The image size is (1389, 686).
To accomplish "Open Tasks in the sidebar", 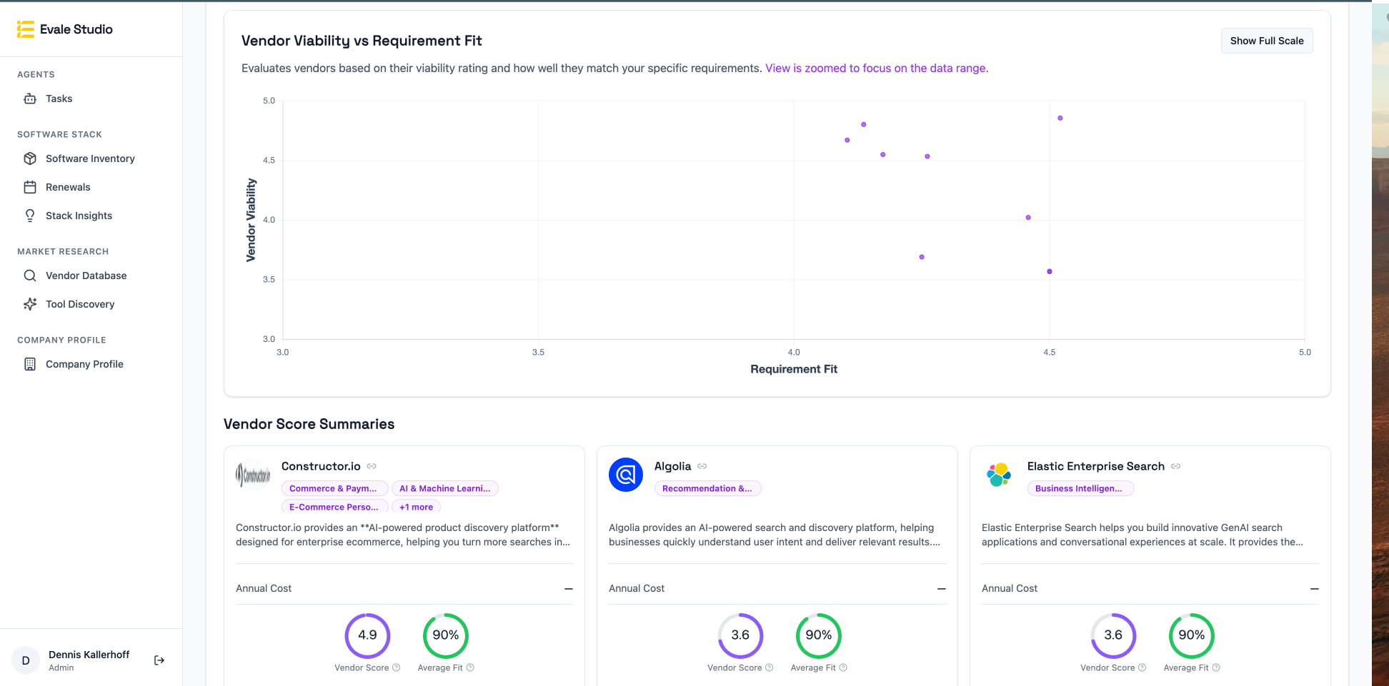I will [x=59, y=99].
